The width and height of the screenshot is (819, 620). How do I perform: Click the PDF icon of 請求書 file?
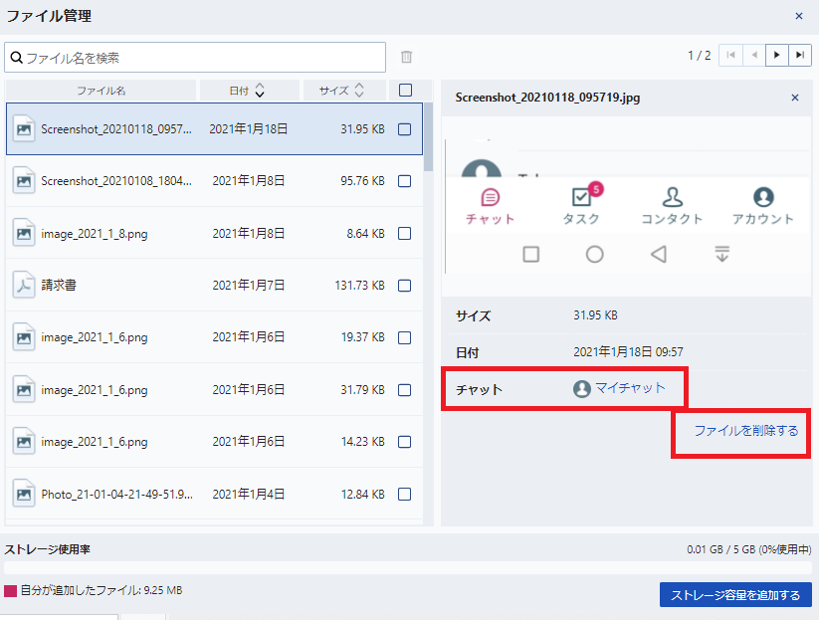24,286
